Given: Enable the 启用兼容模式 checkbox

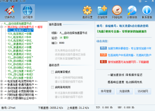Looking at the screenshot, I should [53, 72].
